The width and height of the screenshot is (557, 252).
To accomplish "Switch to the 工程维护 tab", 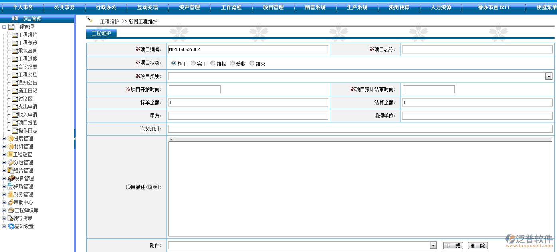I will click(x=101, y=33).
